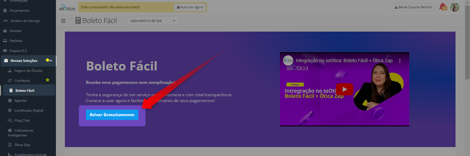Play the Boleto Fácil YouTube video
The width and height of the screenshot is (470, 156).
click(344, 89)
